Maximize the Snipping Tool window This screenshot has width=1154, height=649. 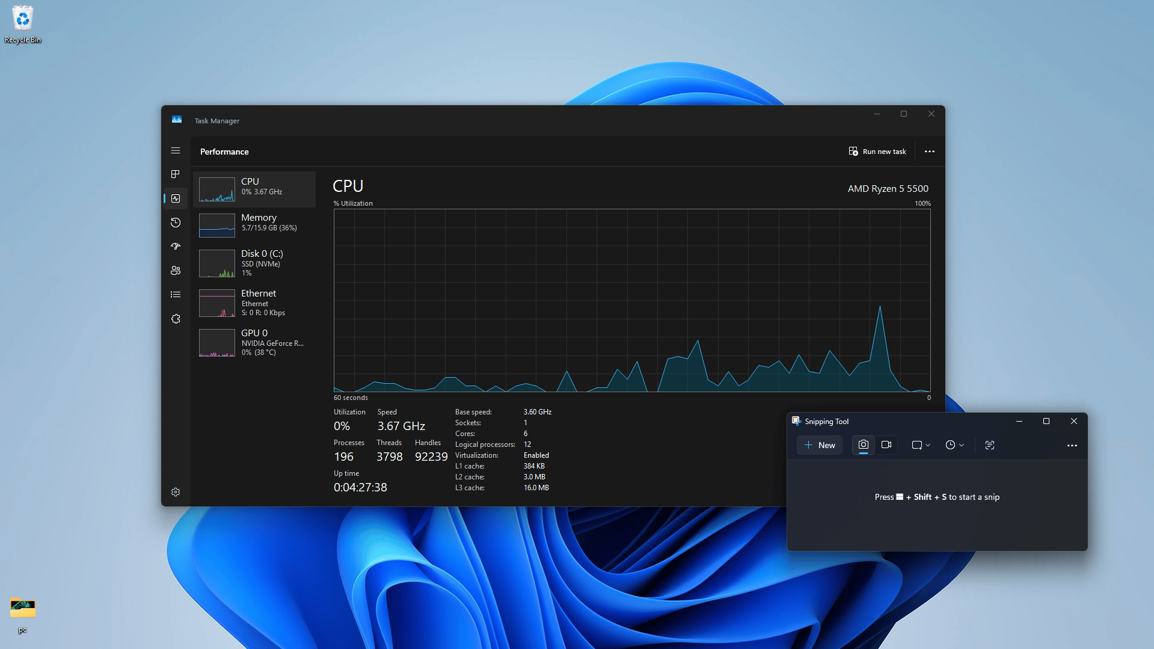(1046, 421)
